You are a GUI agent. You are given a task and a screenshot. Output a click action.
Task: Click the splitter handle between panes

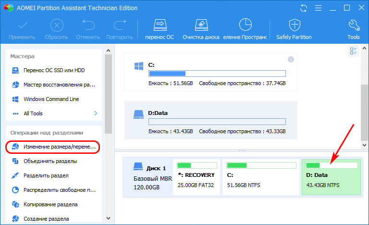242,150
